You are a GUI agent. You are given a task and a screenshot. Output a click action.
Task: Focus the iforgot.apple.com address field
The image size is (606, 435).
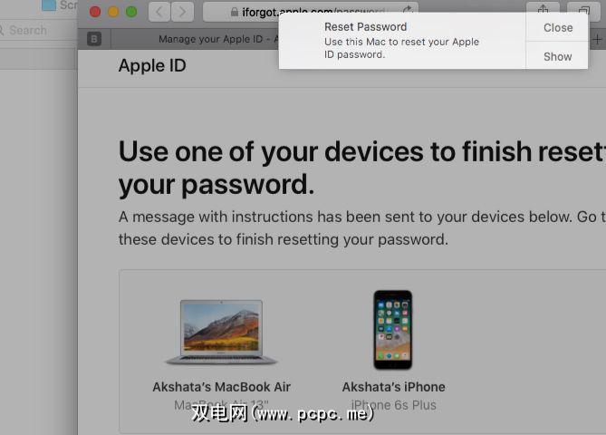(311, 12)
